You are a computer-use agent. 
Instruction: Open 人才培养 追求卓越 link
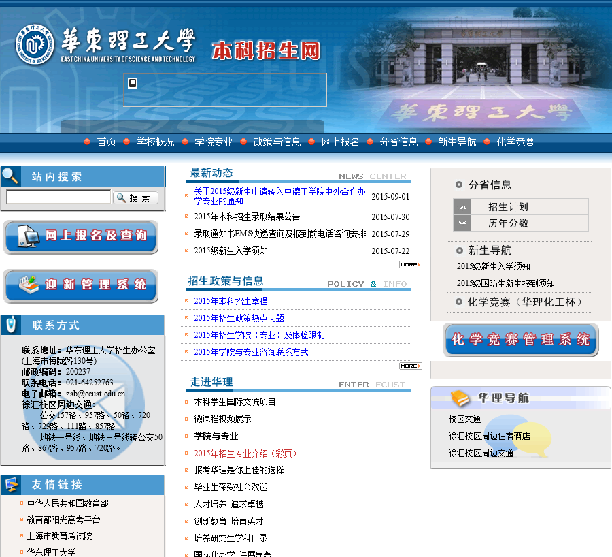228,505
